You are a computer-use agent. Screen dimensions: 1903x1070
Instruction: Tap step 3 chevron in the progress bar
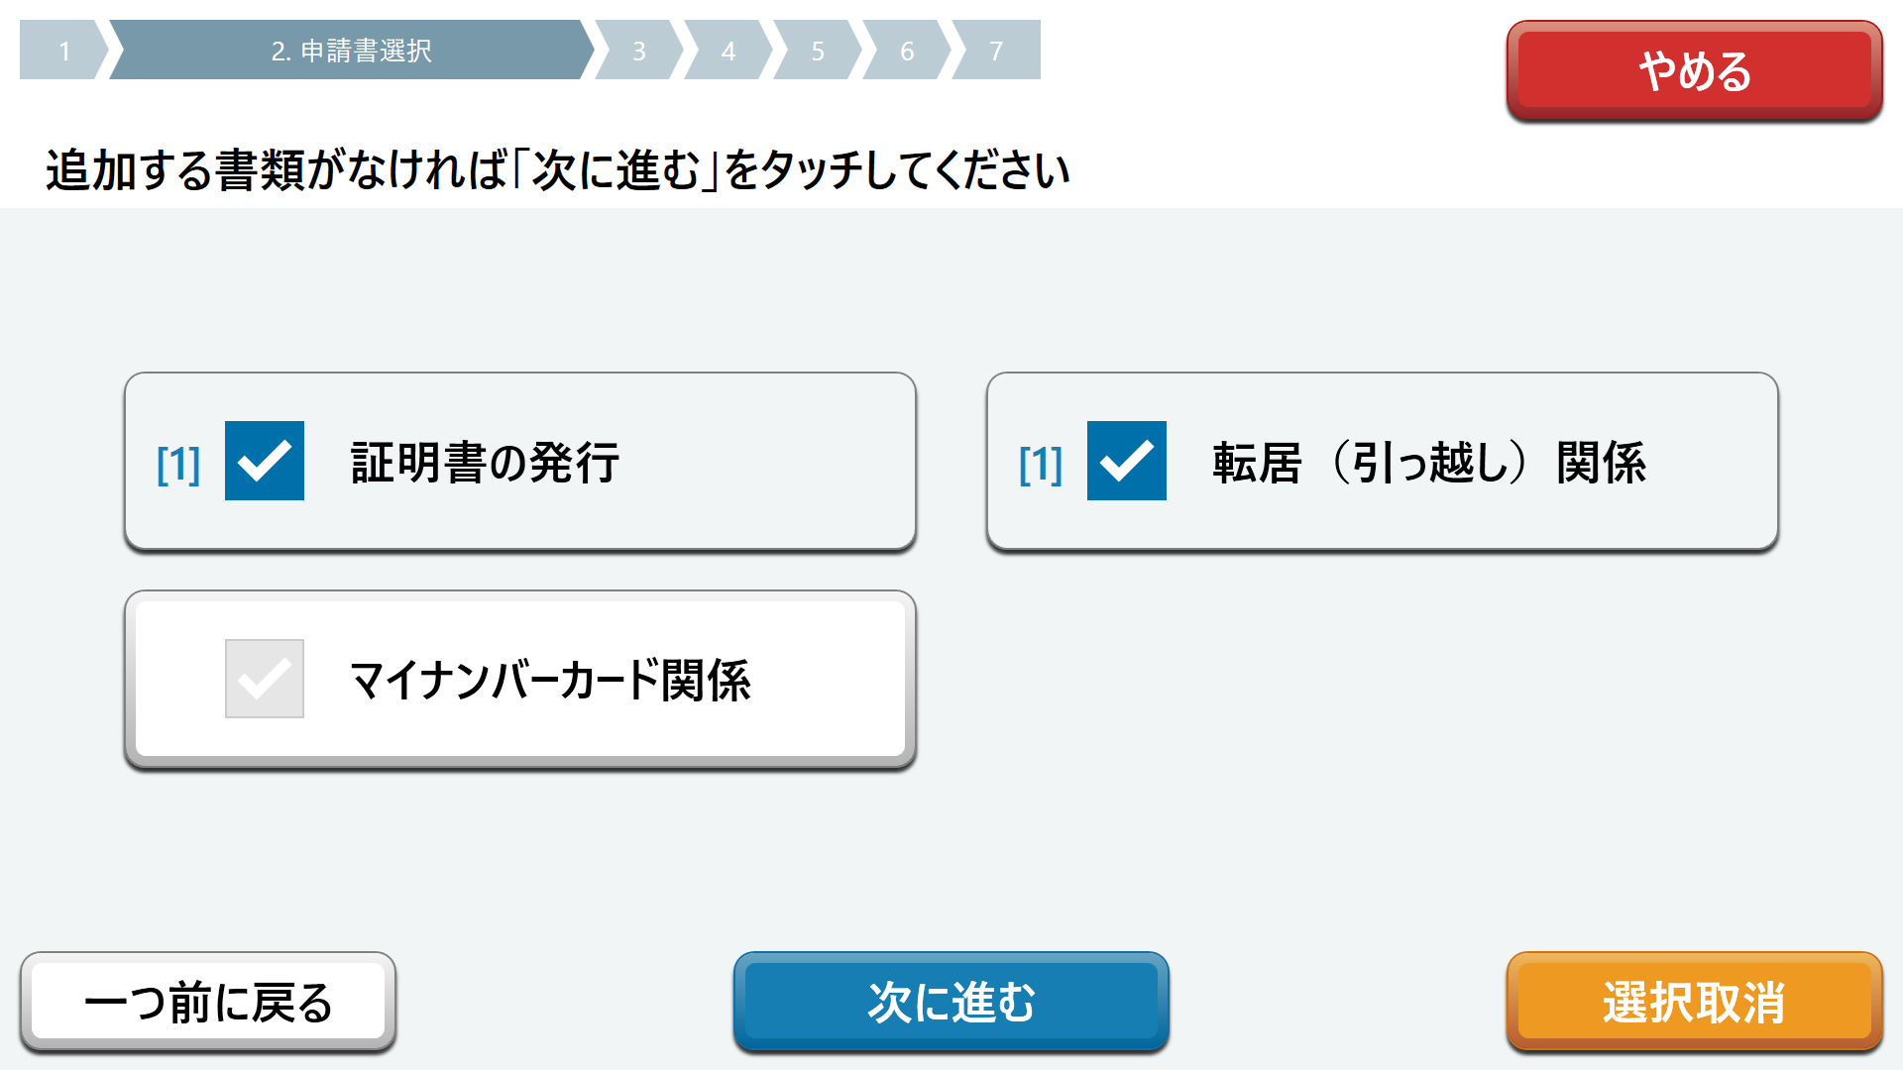[x=639, y=52]
